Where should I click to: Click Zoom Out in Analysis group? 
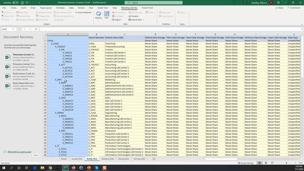point(8,16)
